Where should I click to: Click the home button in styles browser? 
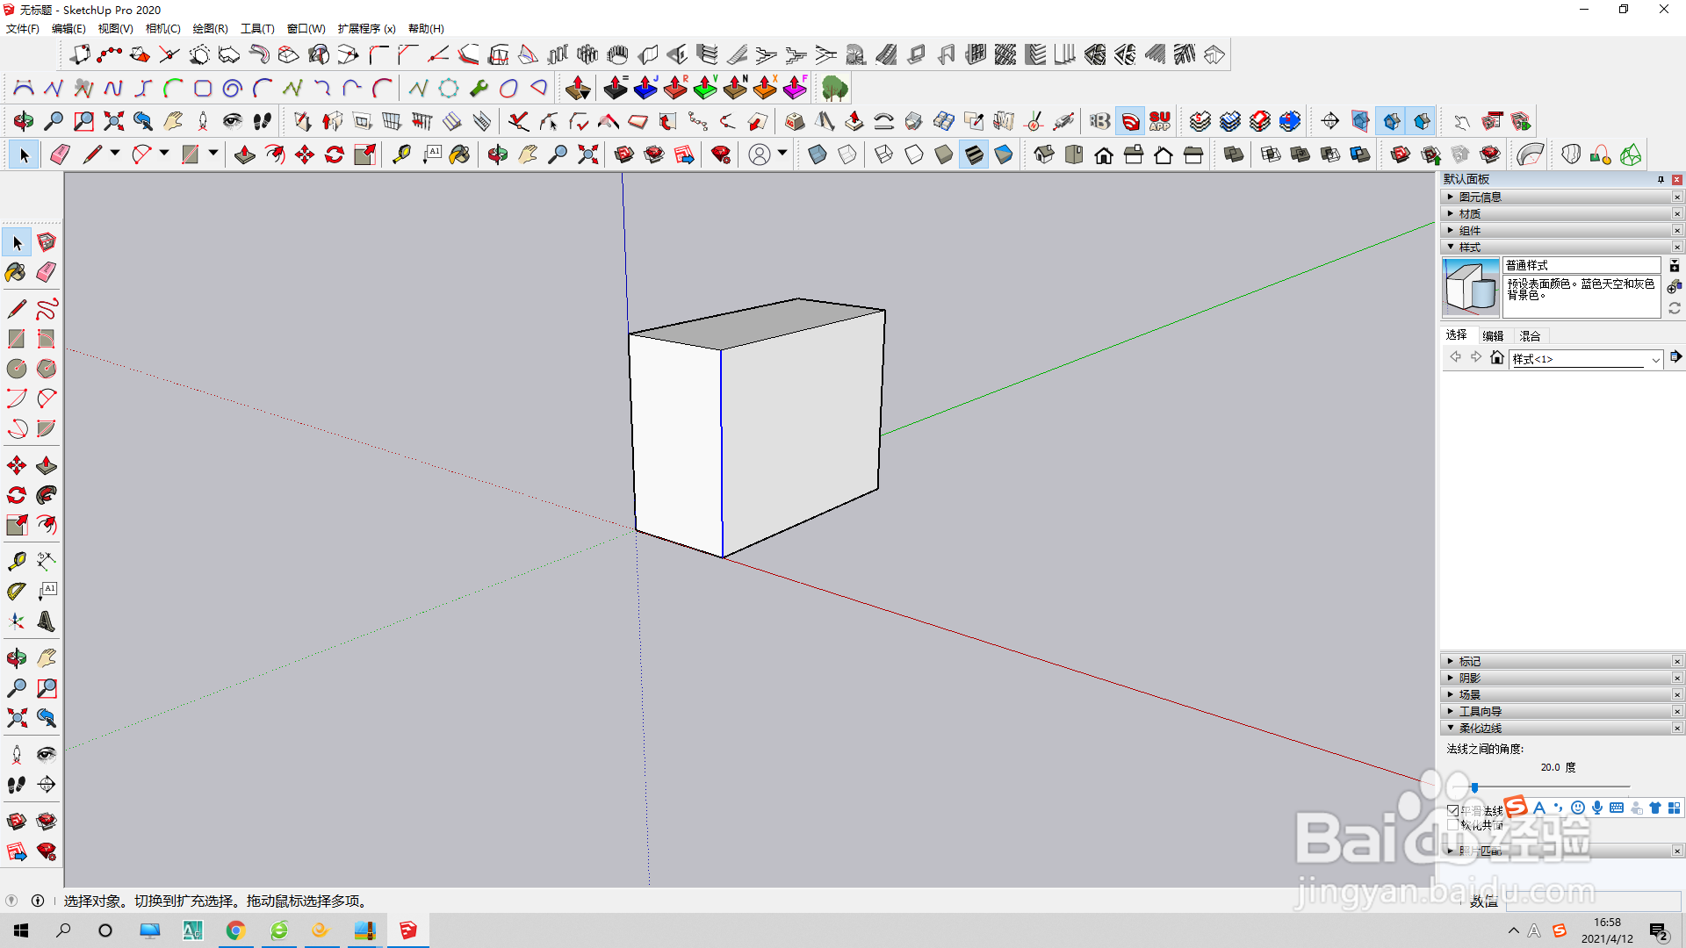[x=1497, y=357]
